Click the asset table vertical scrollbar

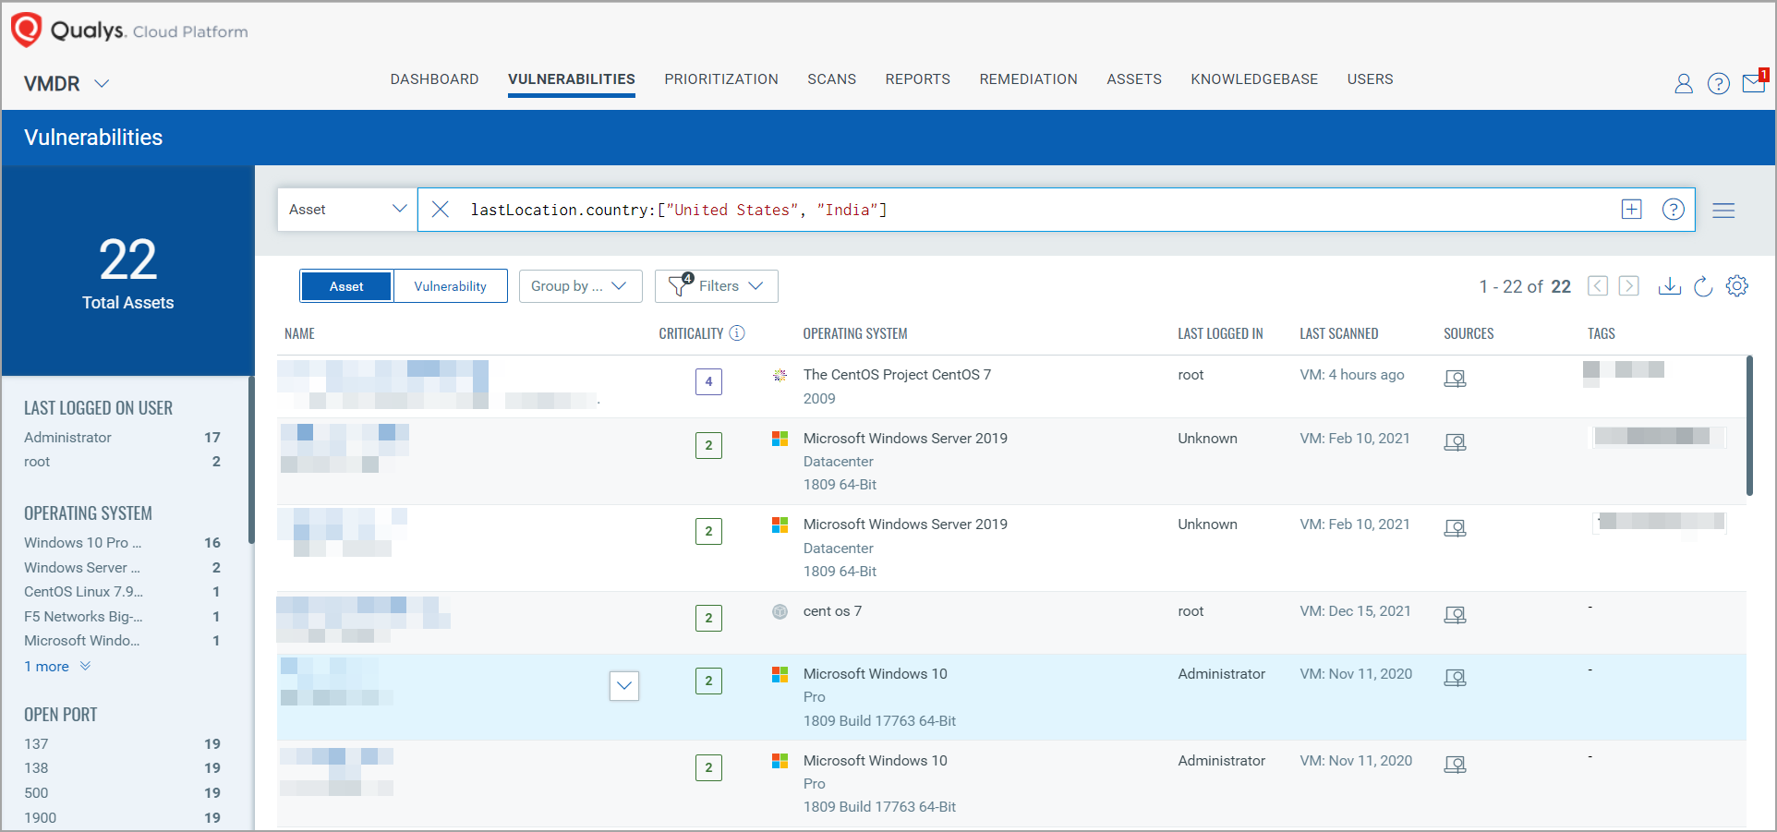pos(1749,426)
